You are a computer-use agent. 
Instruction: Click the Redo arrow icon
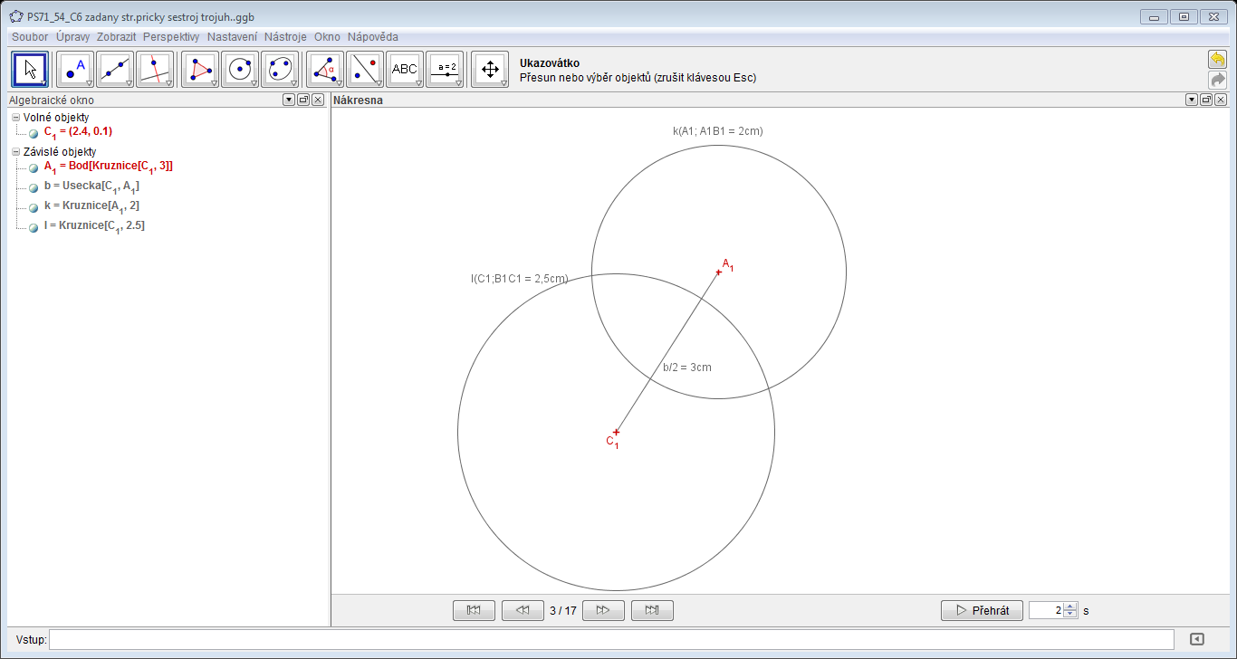[x=1218, y=80]
